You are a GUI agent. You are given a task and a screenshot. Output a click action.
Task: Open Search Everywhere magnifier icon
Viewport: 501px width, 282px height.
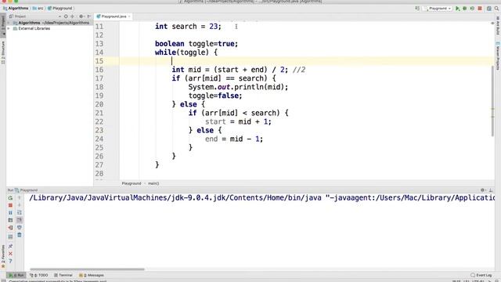pos(496,9)
